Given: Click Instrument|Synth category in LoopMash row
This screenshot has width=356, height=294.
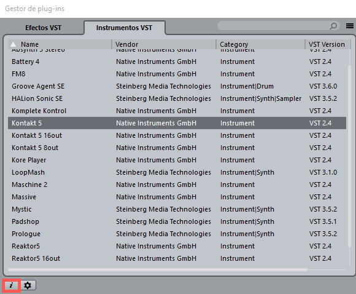Looking at the screenshot, I should pos(247,172).
